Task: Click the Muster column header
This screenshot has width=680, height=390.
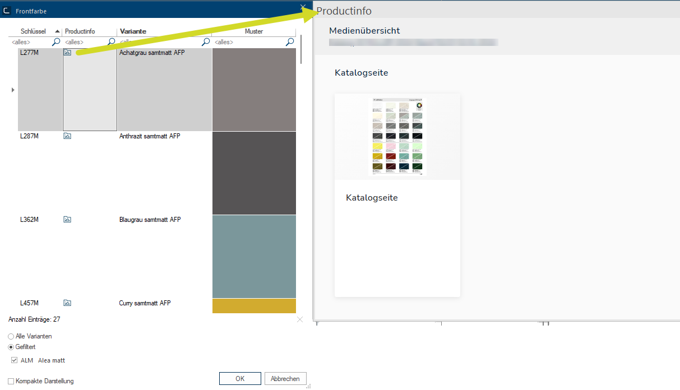Action: 253,31
